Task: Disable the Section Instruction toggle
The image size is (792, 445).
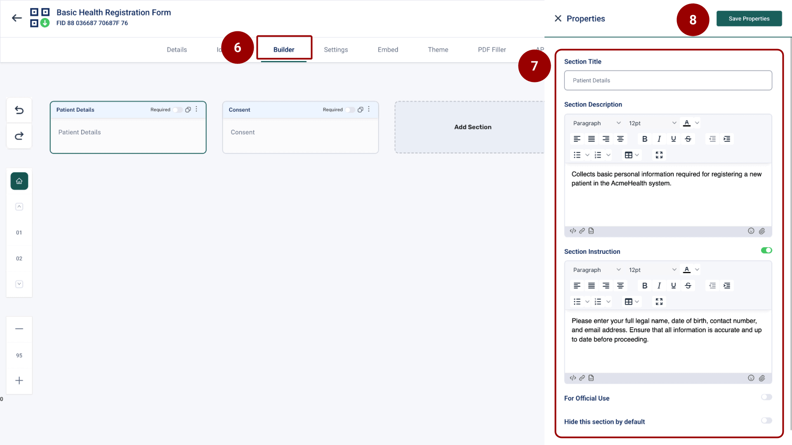Action: pos(766,251)
